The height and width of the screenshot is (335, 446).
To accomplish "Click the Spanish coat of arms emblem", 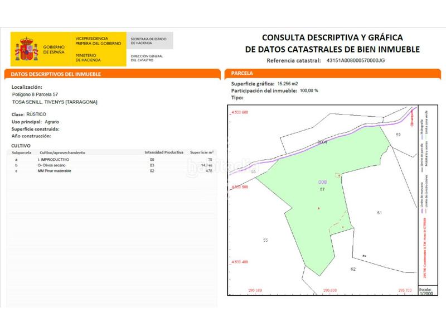I will pyautogui.click(x=26, y=49).
